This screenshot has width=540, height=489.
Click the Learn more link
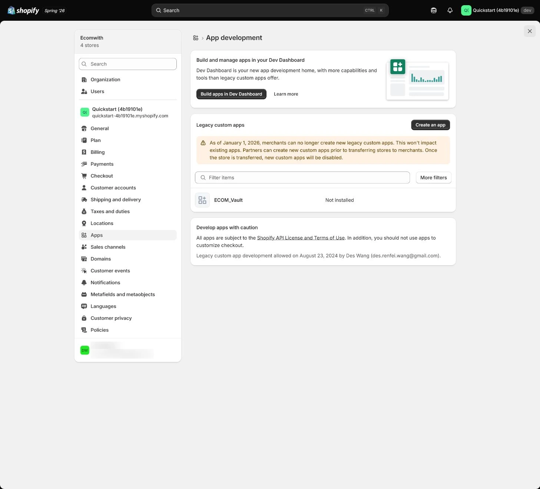(286, 94)
